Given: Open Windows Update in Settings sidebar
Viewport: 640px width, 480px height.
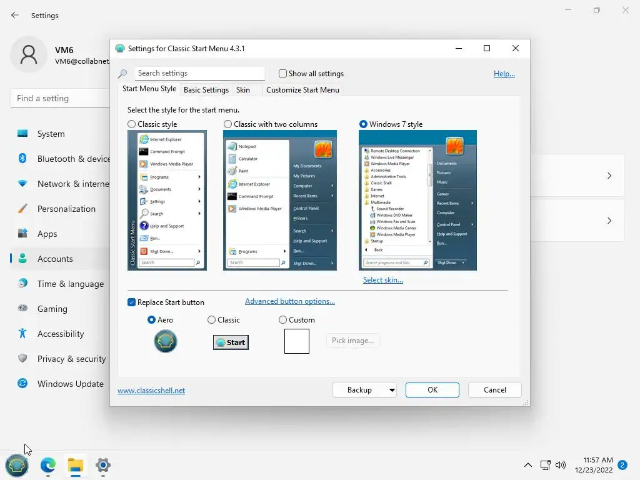Looking at the screenshot, I should pyautogui.click(x=60, y=384).
